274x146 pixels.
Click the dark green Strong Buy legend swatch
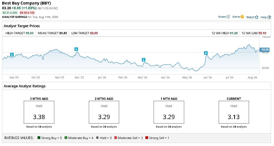tap(39, 138)
